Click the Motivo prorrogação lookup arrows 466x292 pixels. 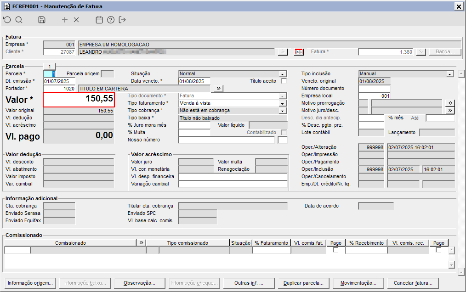point(450,103)
